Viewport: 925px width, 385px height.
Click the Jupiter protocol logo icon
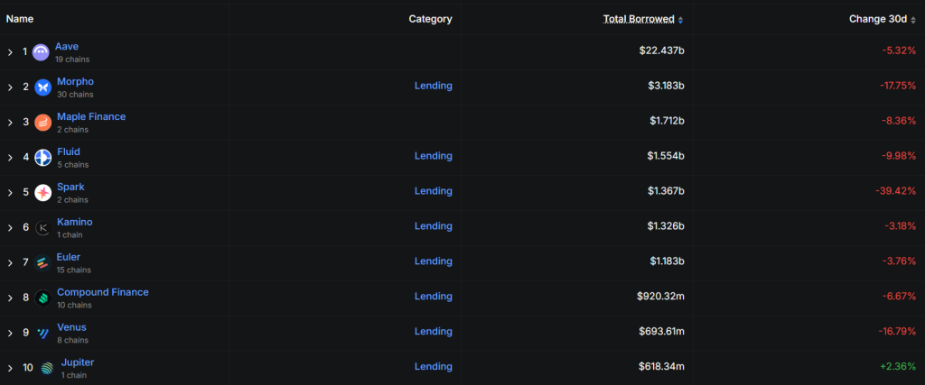pyautogui.click(x=46, y=368)
